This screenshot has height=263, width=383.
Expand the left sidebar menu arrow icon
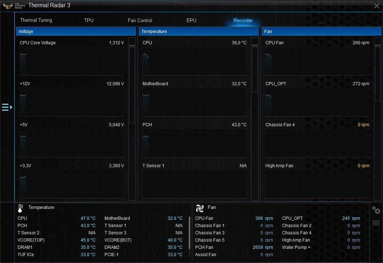tap(7, 107)
